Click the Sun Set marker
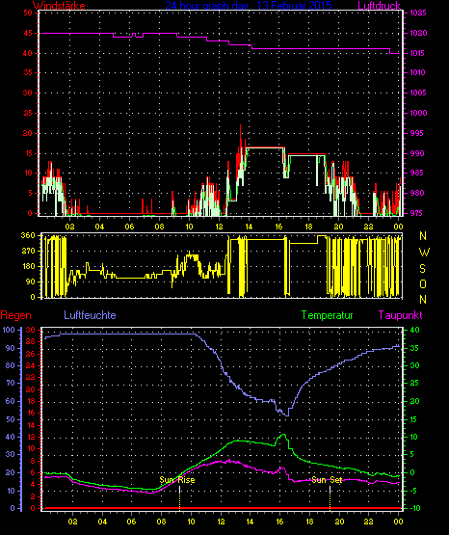This screenshot has height=535, width=449. pyautogui.click(x=327, y=480)
